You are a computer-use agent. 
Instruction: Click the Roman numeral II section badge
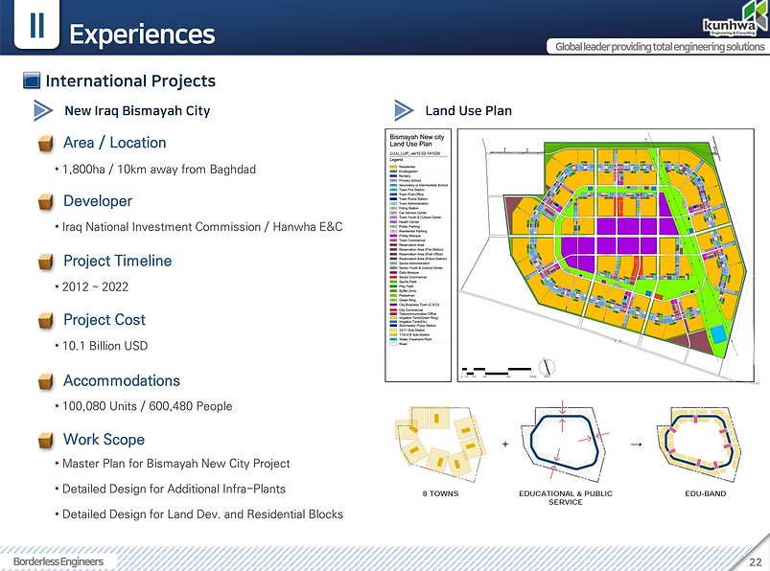36,25
